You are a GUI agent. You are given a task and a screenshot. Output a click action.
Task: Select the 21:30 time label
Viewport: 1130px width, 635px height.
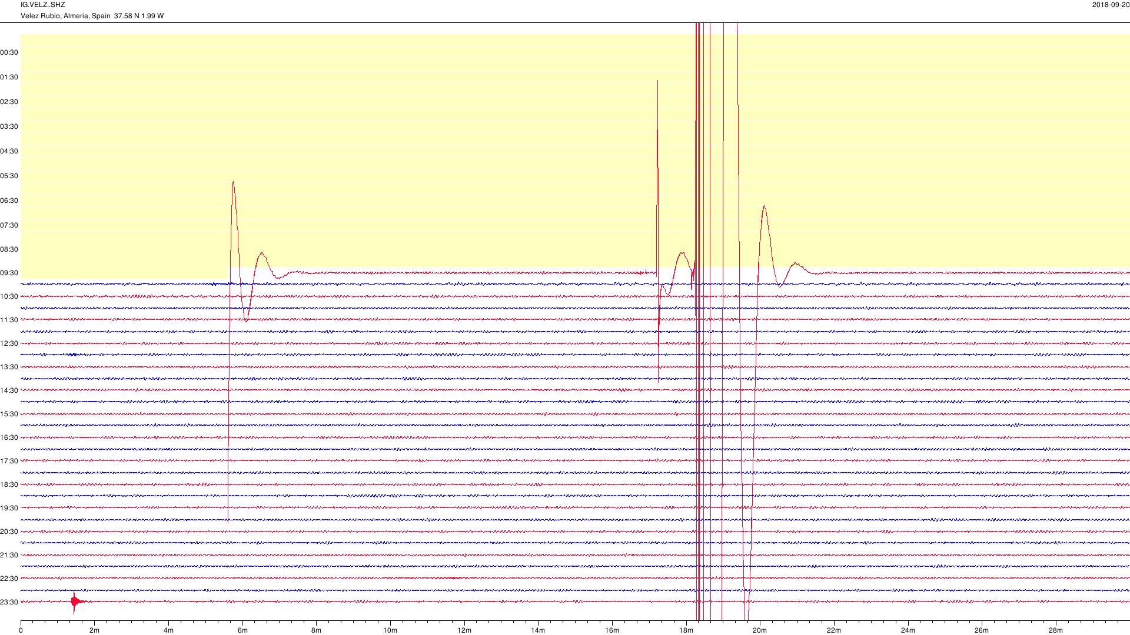[x=9, y=555]
